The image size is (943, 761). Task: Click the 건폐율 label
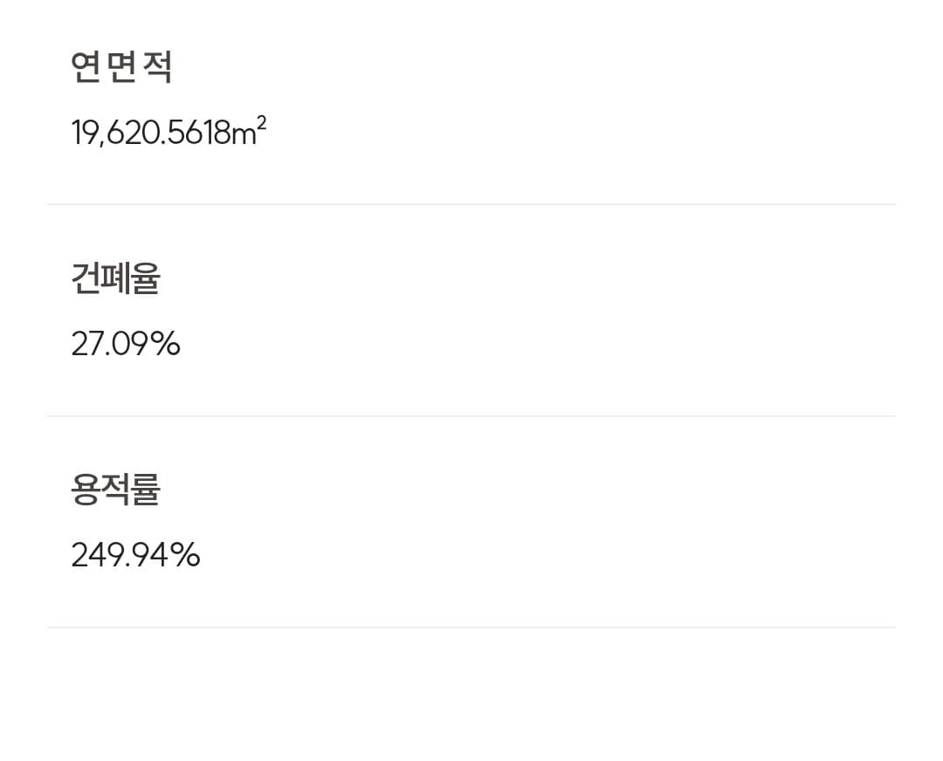point(115,278)
